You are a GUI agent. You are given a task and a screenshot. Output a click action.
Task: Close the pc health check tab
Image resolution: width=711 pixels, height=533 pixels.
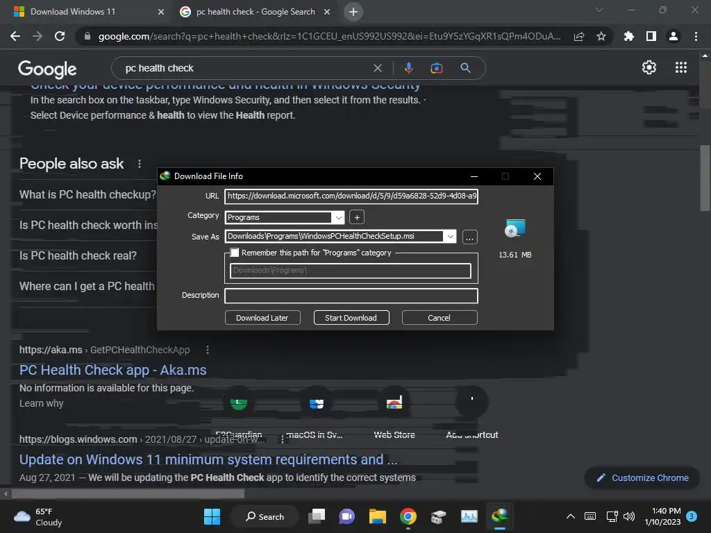[x=327, y=12]
